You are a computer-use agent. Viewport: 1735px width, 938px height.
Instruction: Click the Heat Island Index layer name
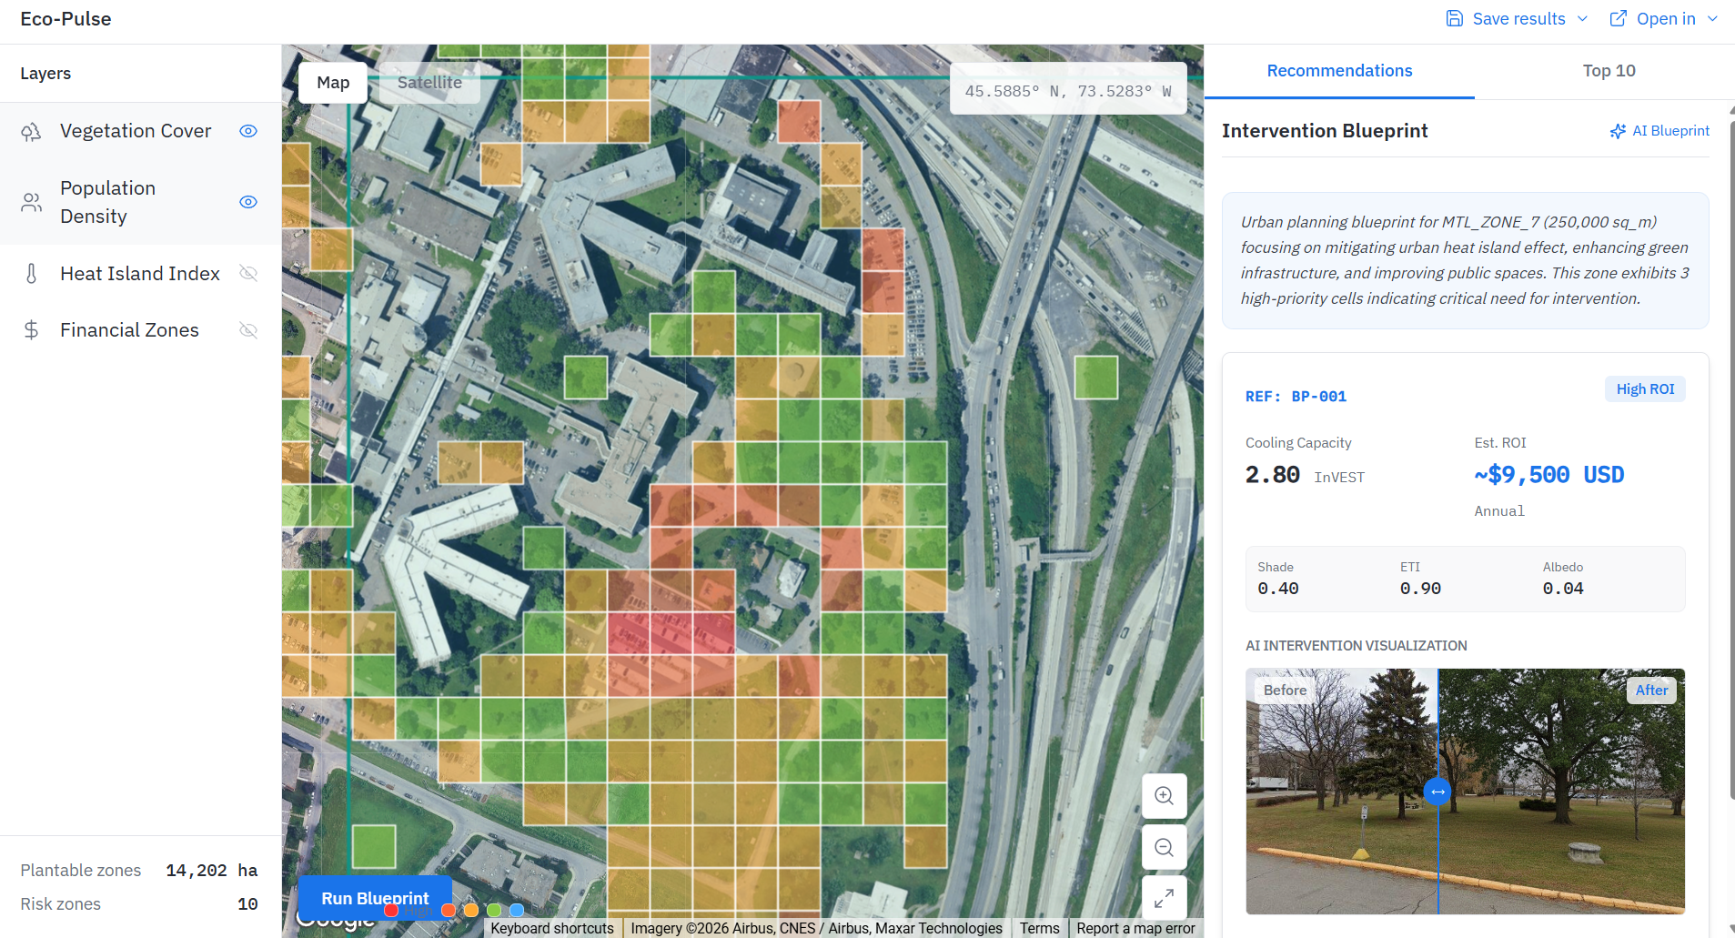tap(140, 274)
